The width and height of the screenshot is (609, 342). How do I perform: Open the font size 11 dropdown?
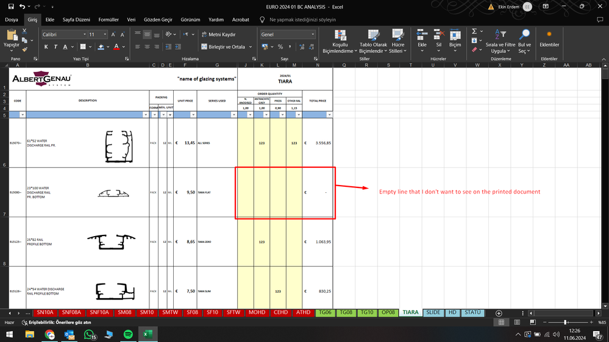tap(105, 35)
